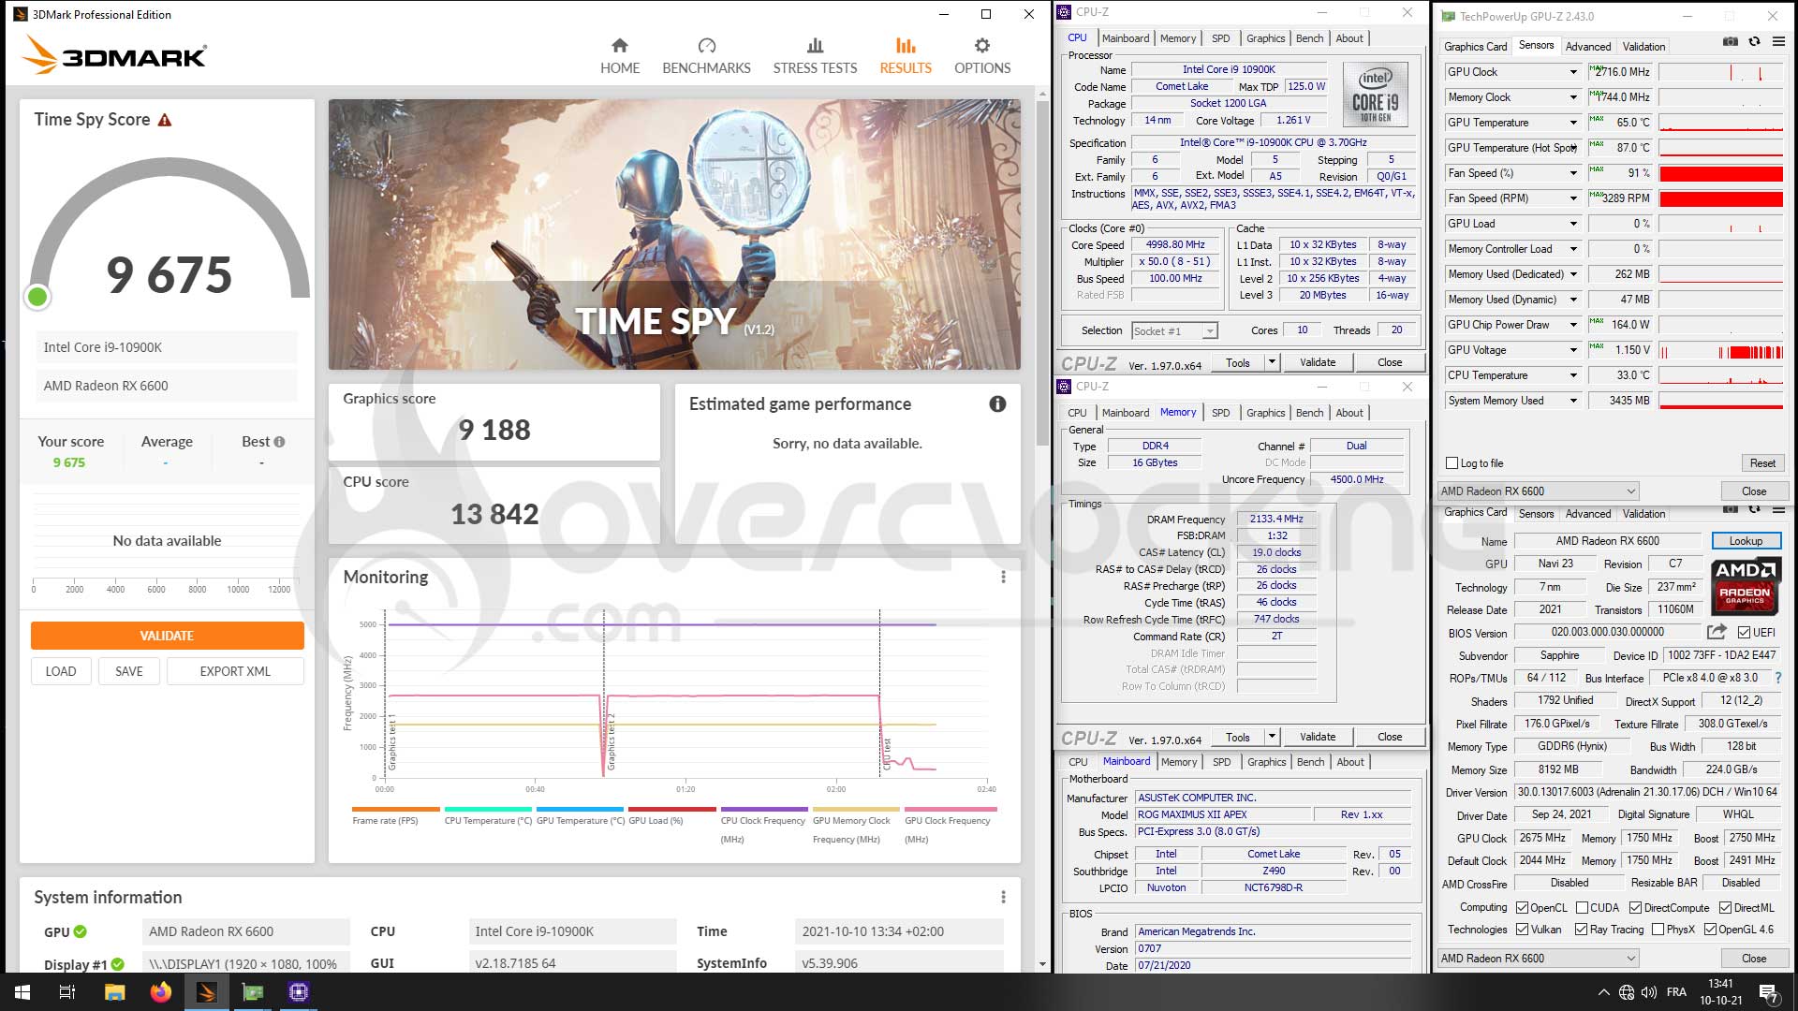Toggle the Ray Tracing checkbox

pos(1581,930)
